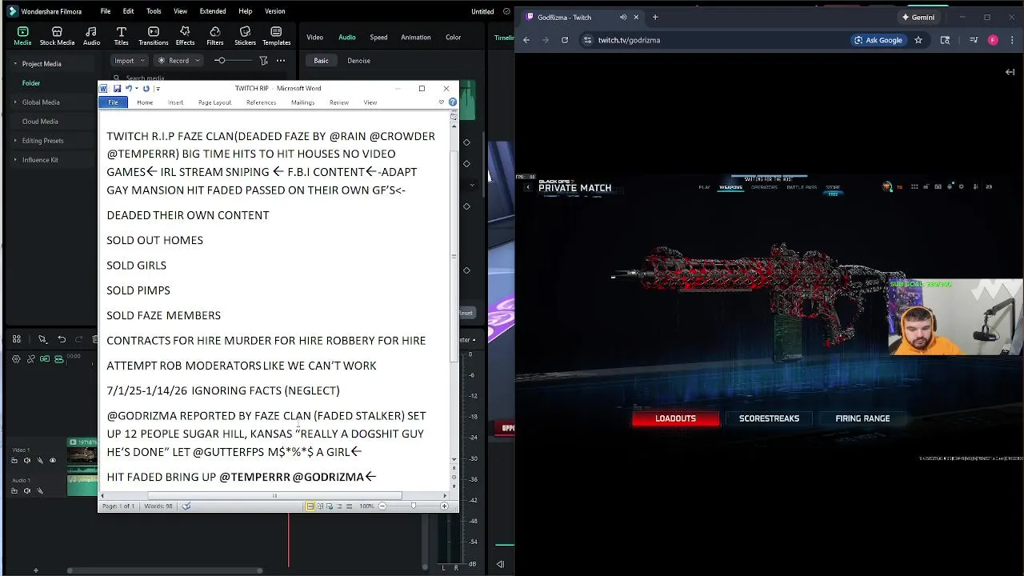View site information icon in address bar

pyautogui.click(x=589, y=40)
